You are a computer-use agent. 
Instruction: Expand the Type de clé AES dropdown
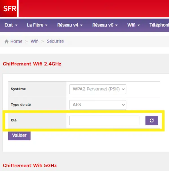[98, 105]
